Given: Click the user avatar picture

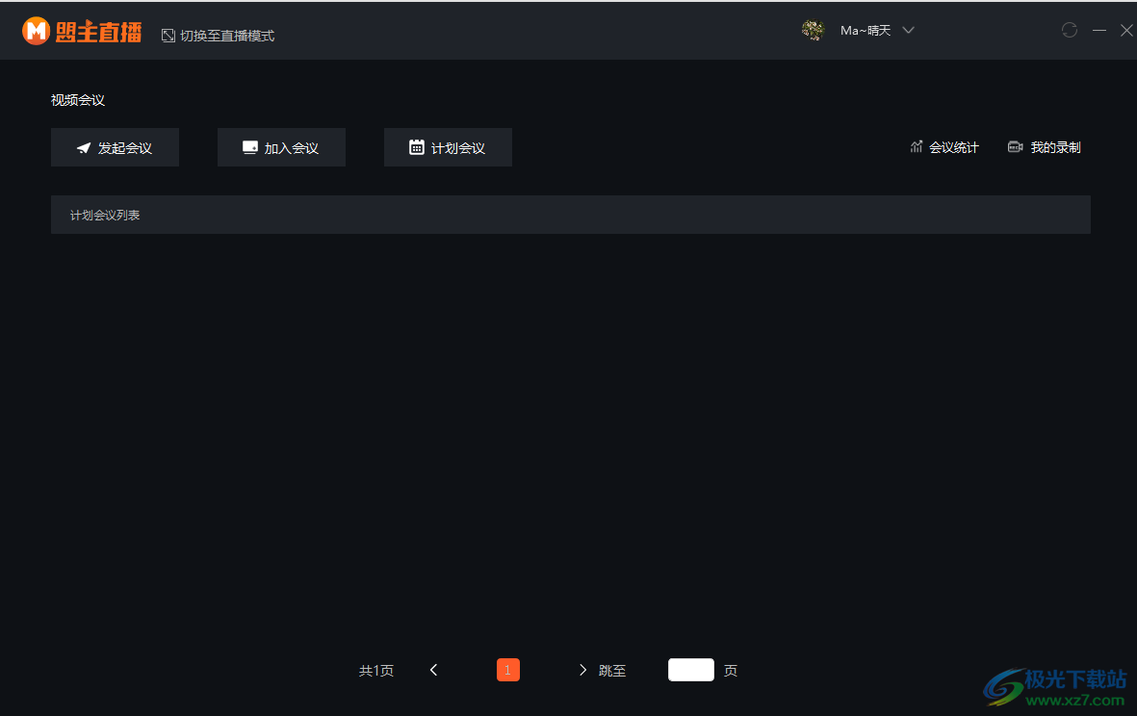Looking at the screenshot, I should tap(813, 30).
